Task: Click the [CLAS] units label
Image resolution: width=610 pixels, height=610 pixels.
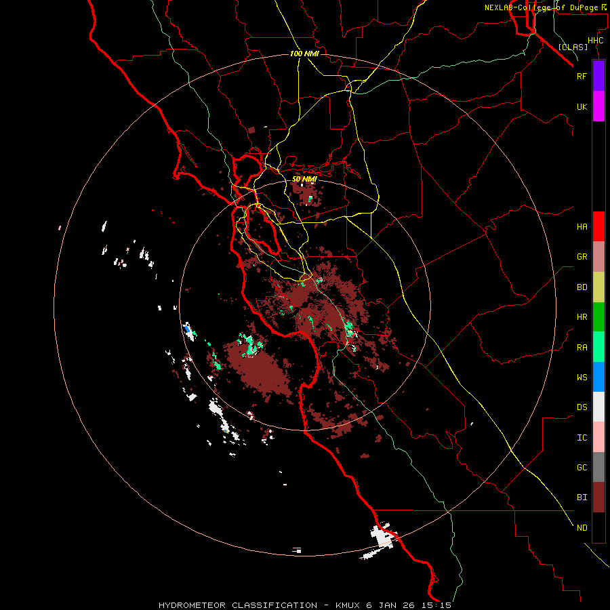Action: coord(573,47)
